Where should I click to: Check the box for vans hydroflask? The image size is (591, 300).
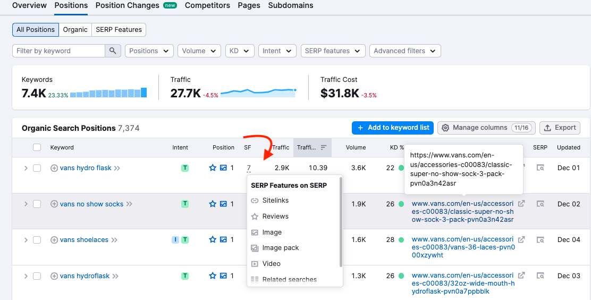pyautogui.click(x=37, y=276)
